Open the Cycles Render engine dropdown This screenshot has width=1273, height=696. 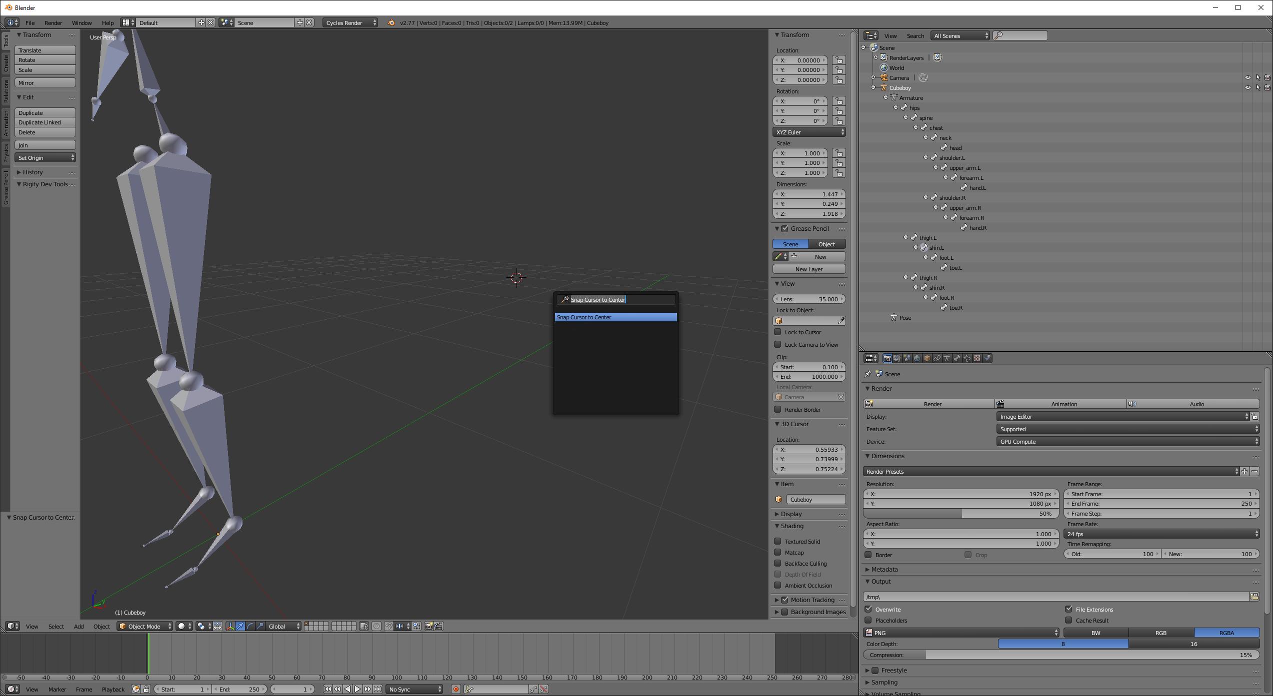point(349,23)
